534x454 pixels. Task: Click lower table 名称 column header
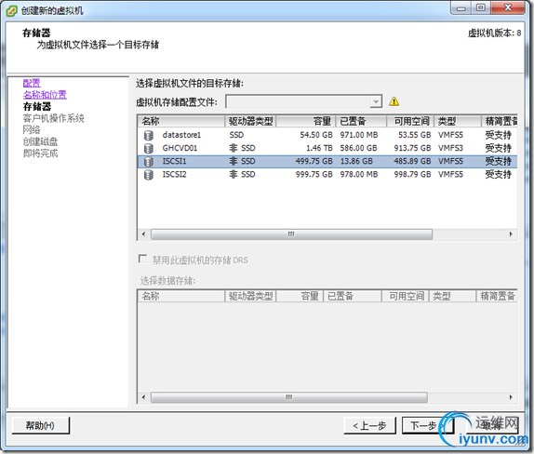tap(181, 296)
